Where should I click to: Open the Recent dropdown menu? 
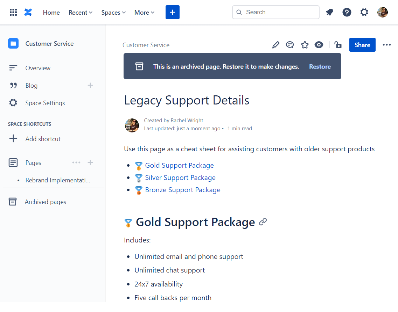(80, 12)
